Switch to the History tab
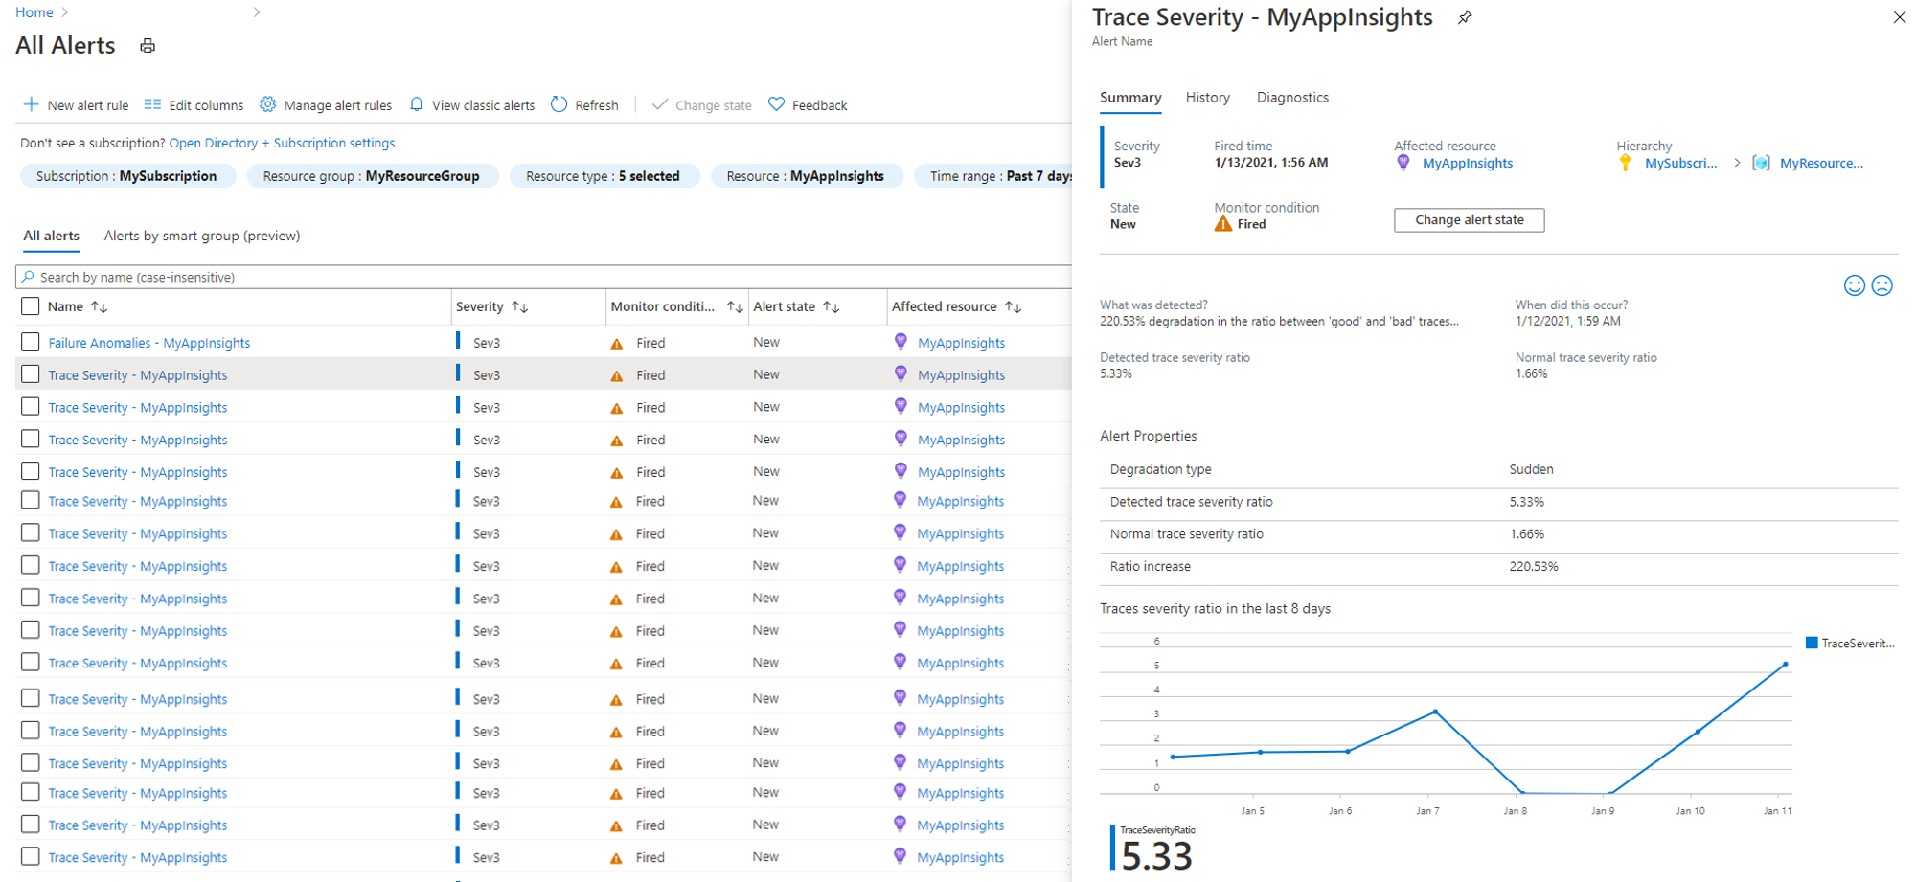The height and width of the screenshot is (882, 1916). (x=1207, y=98)
